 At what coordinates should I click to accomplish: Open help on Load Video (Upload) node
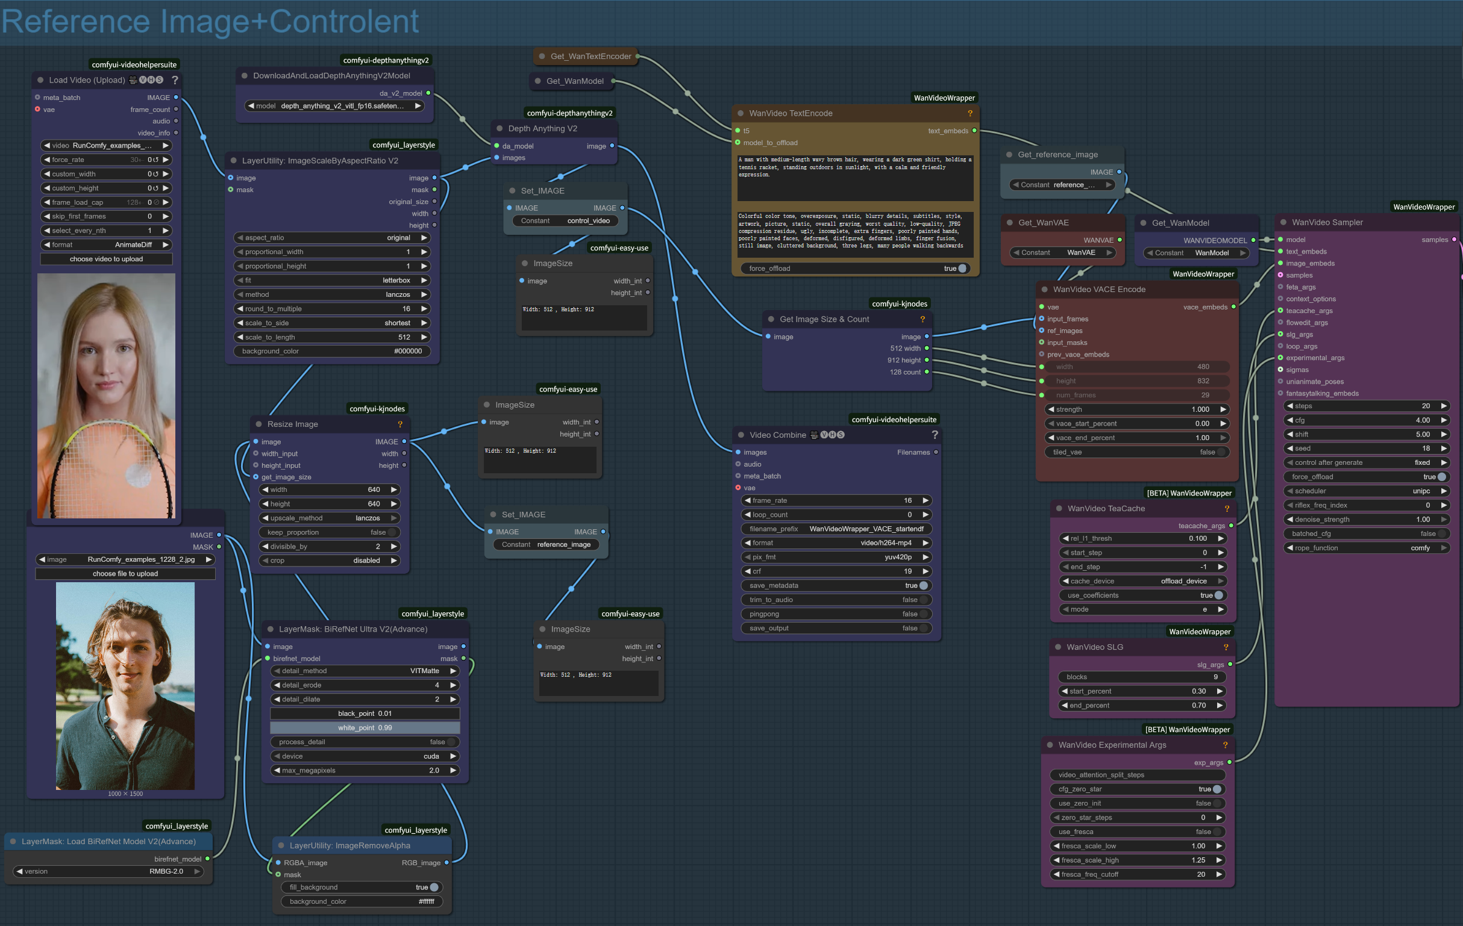175,79
